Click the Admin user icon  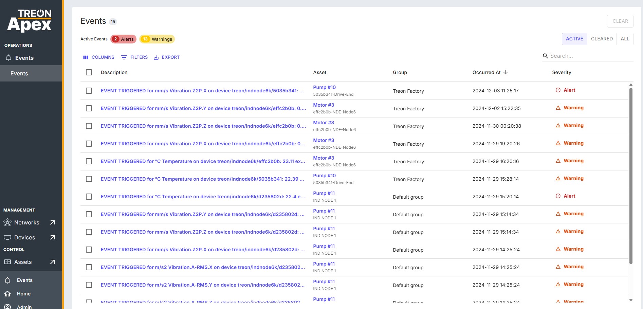click(x=7, y=307)
